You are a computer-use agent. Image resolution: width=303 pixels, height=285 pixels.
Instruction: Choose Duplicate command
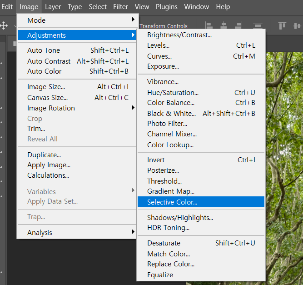pyautogui.click(x=77, y=155)
